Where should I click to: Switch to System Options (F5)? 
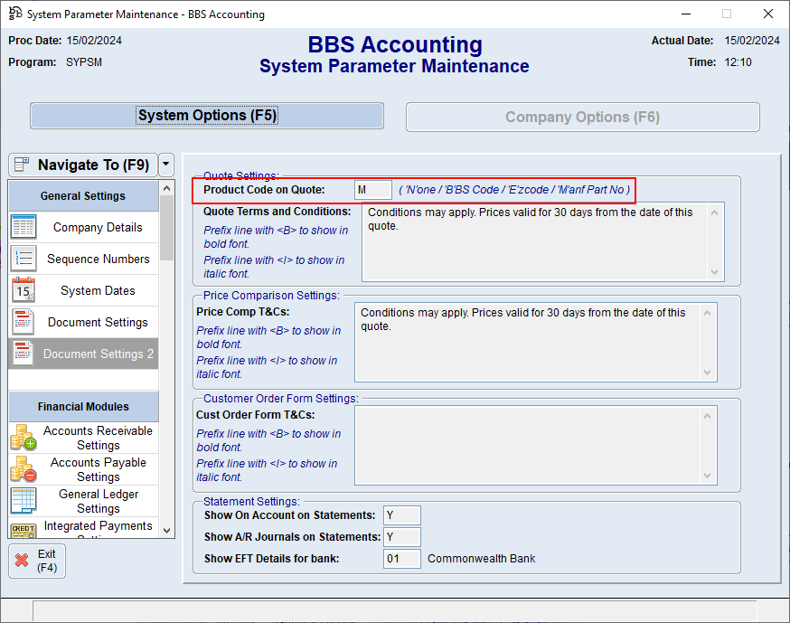click(207, 116)
